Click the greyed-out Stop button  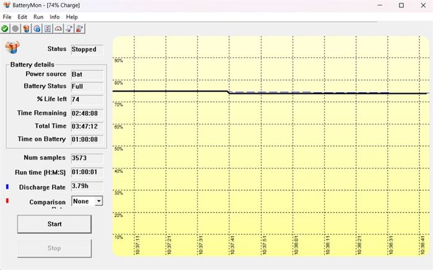click(x=54, y=248)
